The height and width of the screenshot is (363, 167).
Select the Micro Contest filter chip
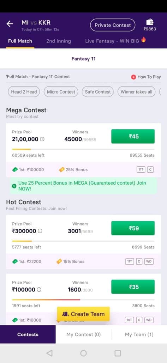click(x=61, y=92)
